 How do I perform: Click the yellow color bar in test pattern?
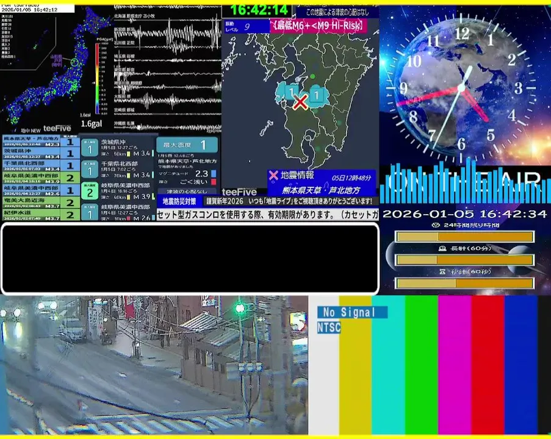355,365
